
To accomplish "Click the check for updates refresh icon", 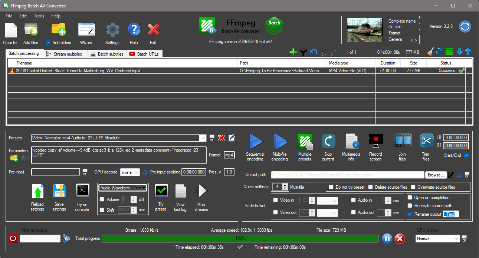I will click(465, 27).
